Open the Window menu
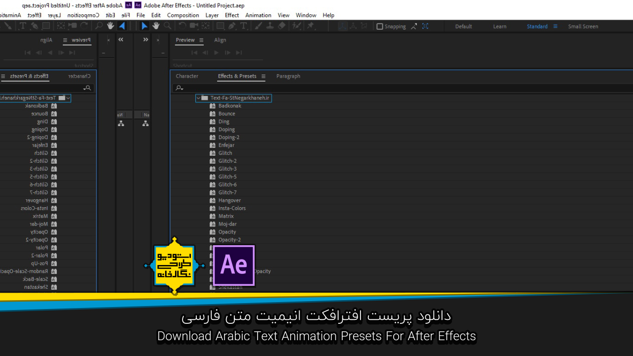This screenshot has height=356, width=633. pos(306,15)
